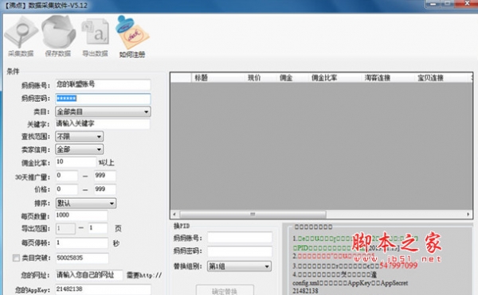Open the 替换组别 dropdown showing 第1组
Viewport: 478px width, 295px height.
click(x=239, y=266)
